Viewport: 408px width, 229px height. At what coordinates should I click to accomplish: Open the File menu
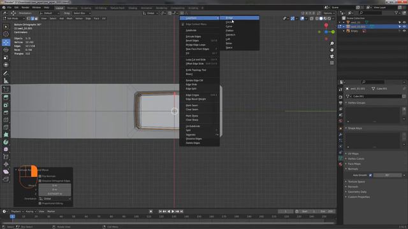[x=10, y=8]
